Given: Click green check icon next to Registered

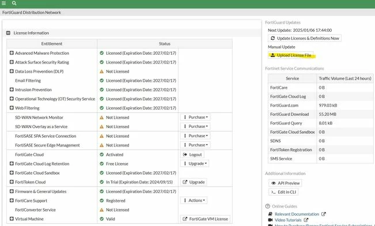Looking at the screenshot, I should 101,201.
